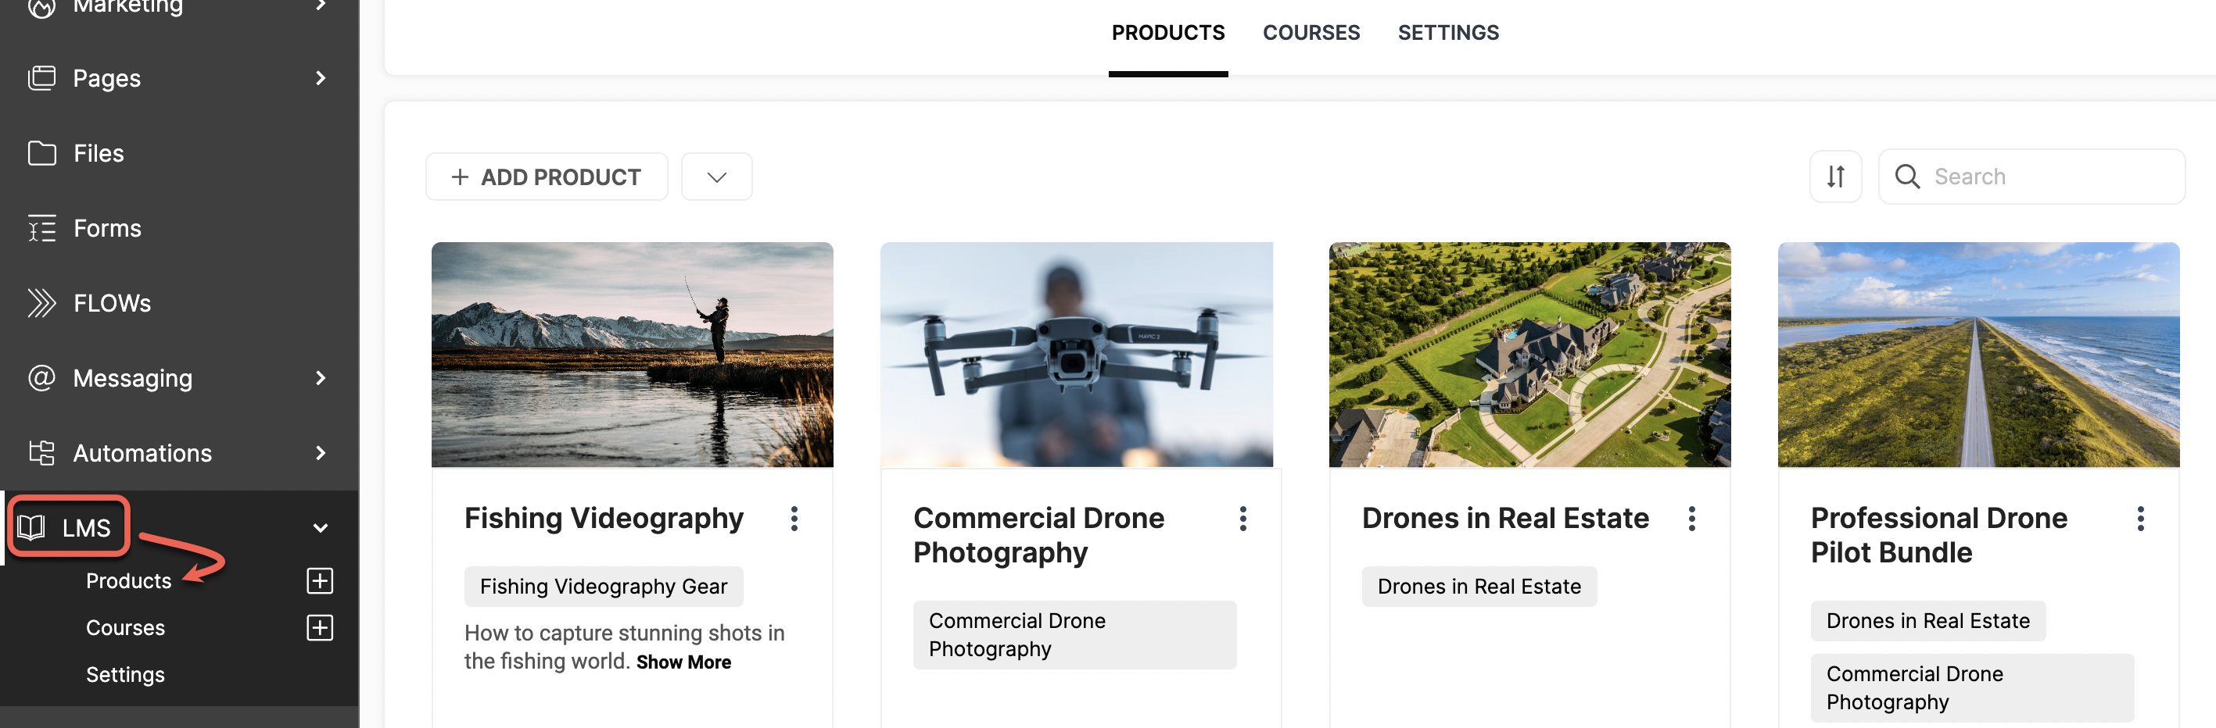The height and width of the screenshot is (728, 2216).
Task: Open Commercial Drone Photography three-dot menu
Action: (1242, 519)
